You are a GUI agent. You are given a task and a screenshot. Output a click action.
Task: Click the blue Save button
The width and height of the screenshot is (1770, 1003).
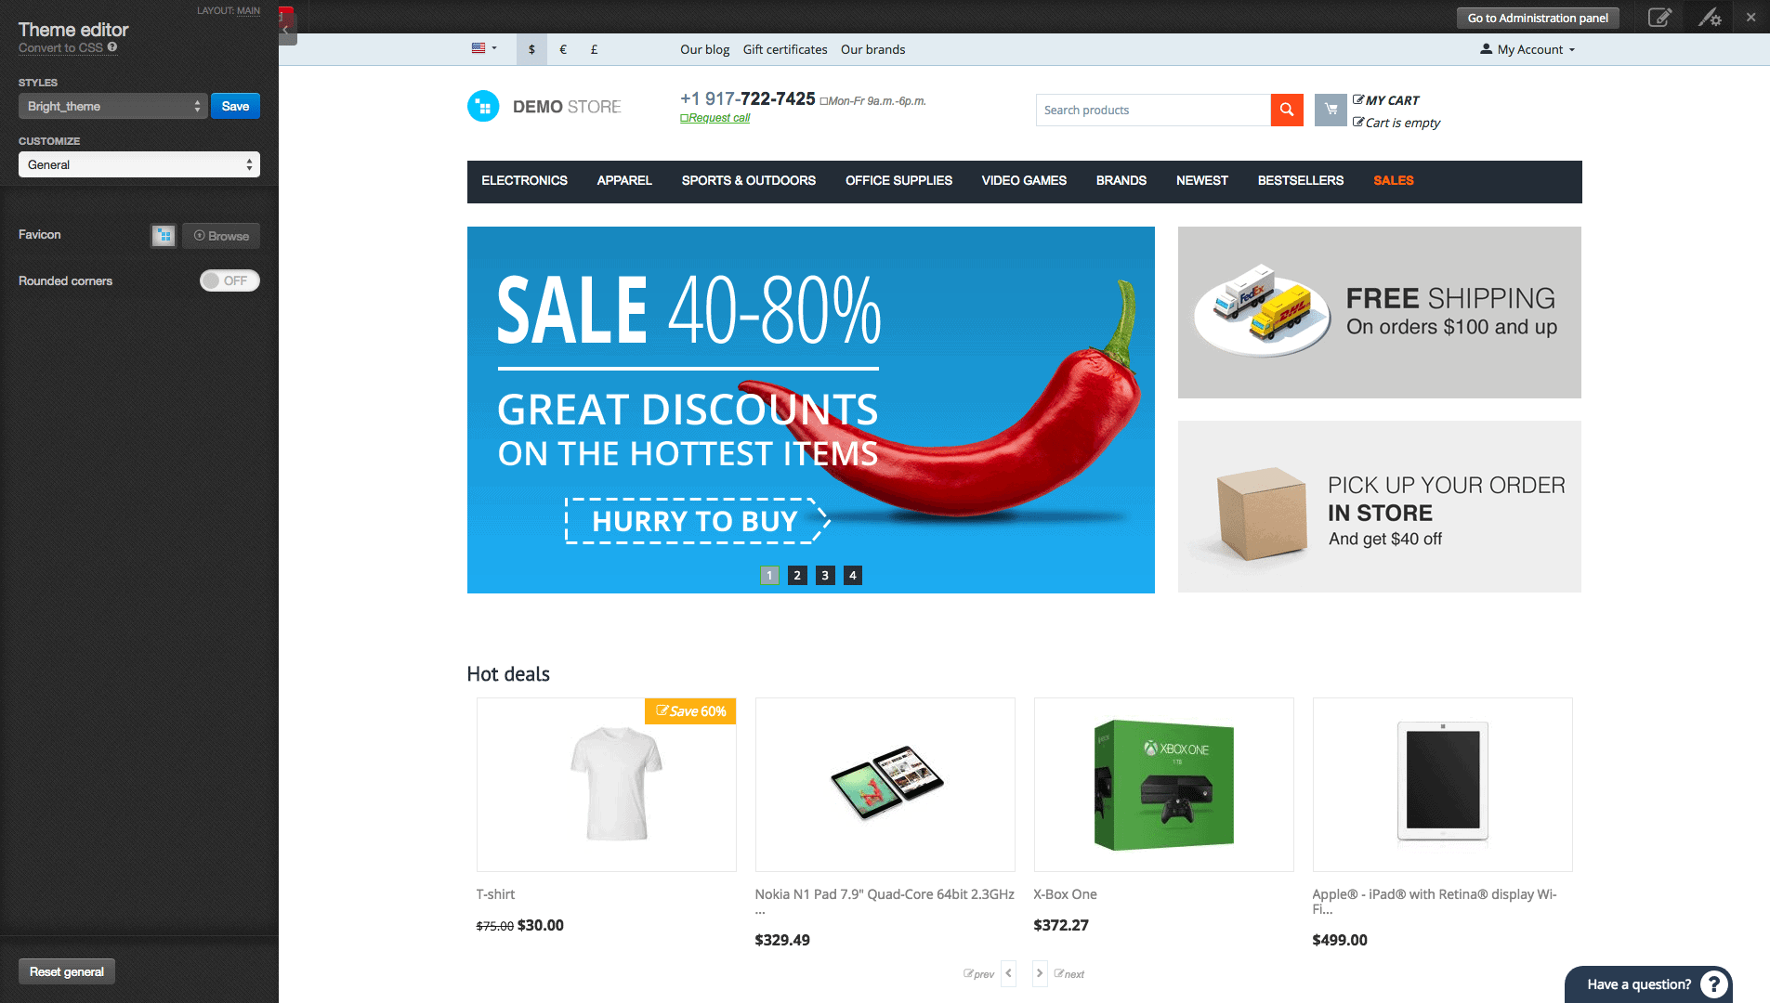click(x=235, y=106)
